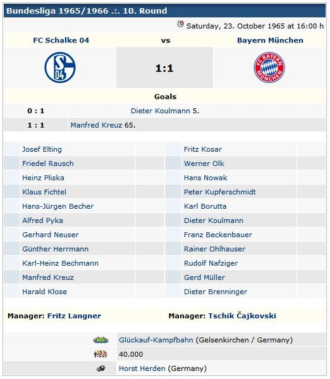Open Friedel Rausch's player page
The width and height of the screenshot is (330, 379).
pyautogui.click(x=48, y=163)
